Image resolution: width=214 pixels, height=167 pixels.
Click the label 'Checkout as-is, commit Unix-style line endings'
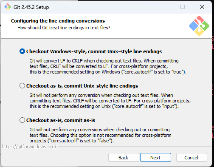coord(82,86)
